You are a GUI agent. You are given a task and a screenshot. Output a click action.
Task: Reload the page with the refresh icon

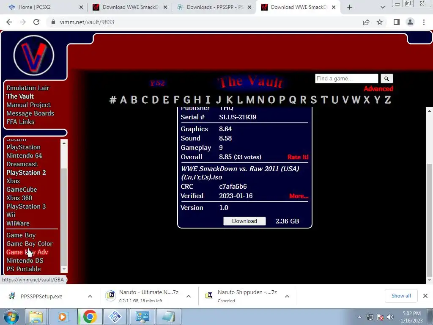(36, 22)
